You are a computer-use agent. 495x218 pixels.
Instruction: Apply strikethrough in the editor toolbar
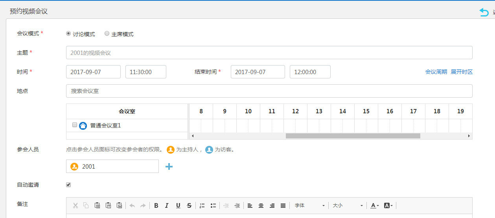click(189, 205)
